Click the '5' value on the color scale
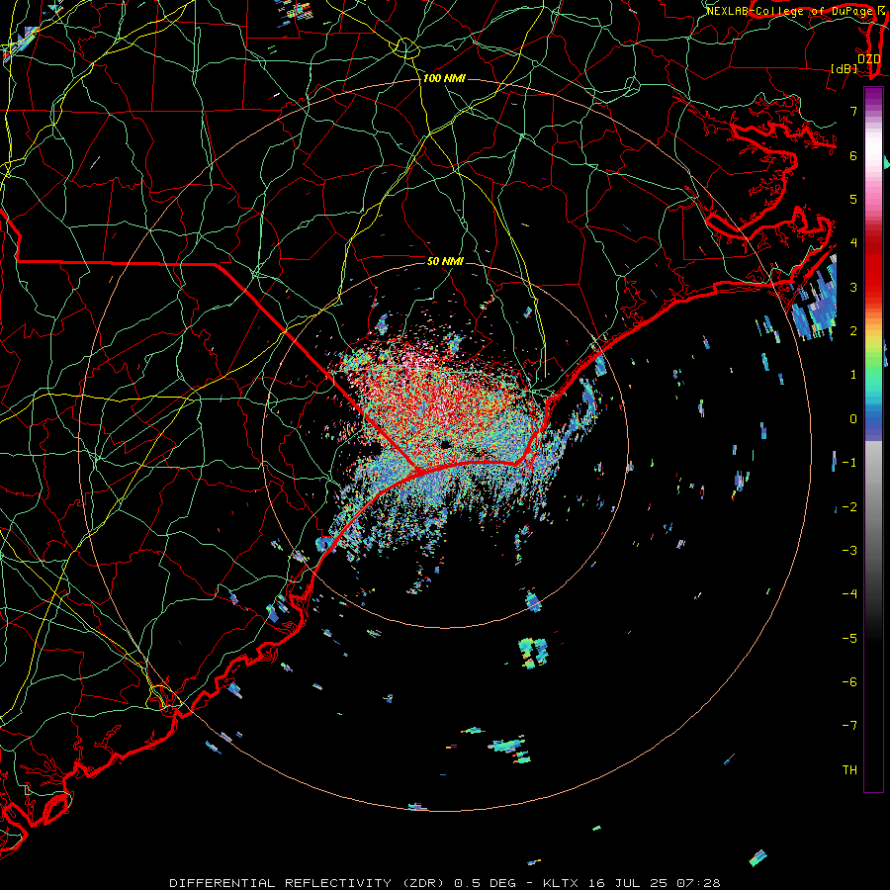Screen dimensions: 890x890 point(853,199)
